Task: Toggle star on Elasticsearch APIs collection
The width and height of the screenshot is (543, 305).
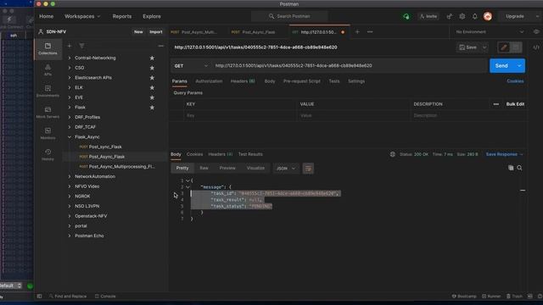Action: [x=152, y=77]
